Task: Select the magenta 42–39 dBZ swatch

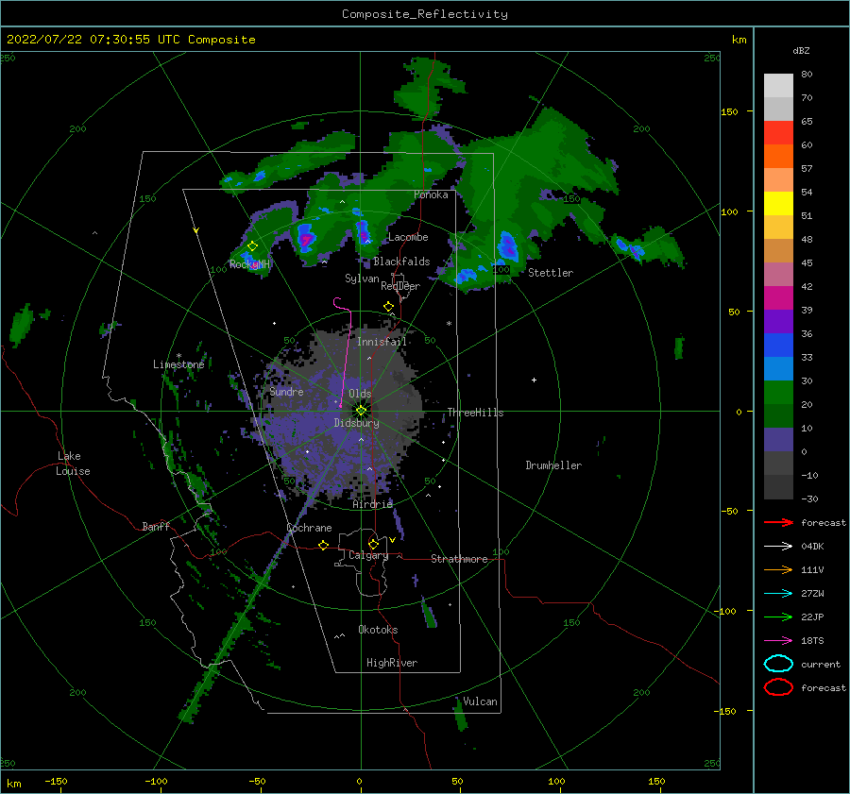Action: 778,298
